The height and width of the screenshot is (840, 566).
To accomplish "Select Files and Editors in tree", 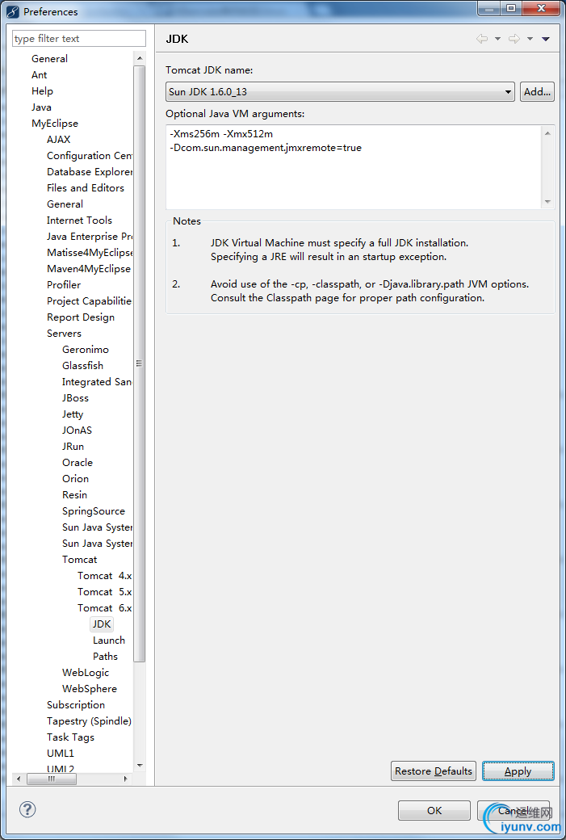I will click(85, 187).
